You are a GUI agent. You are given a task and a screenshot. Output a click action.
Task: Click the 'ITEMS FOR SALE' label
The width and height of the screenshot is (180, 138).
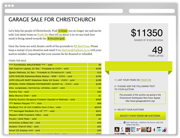click(17, 61)
